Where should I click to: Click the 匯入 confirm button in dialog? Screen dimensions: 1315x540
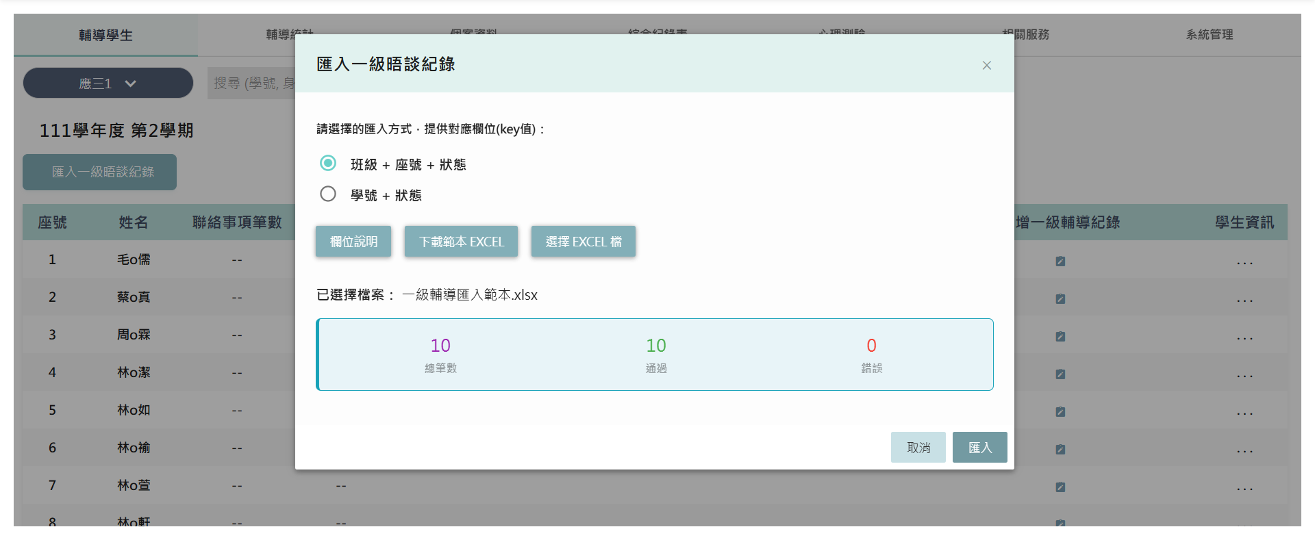pyautogui.click(x=979, y=447)
